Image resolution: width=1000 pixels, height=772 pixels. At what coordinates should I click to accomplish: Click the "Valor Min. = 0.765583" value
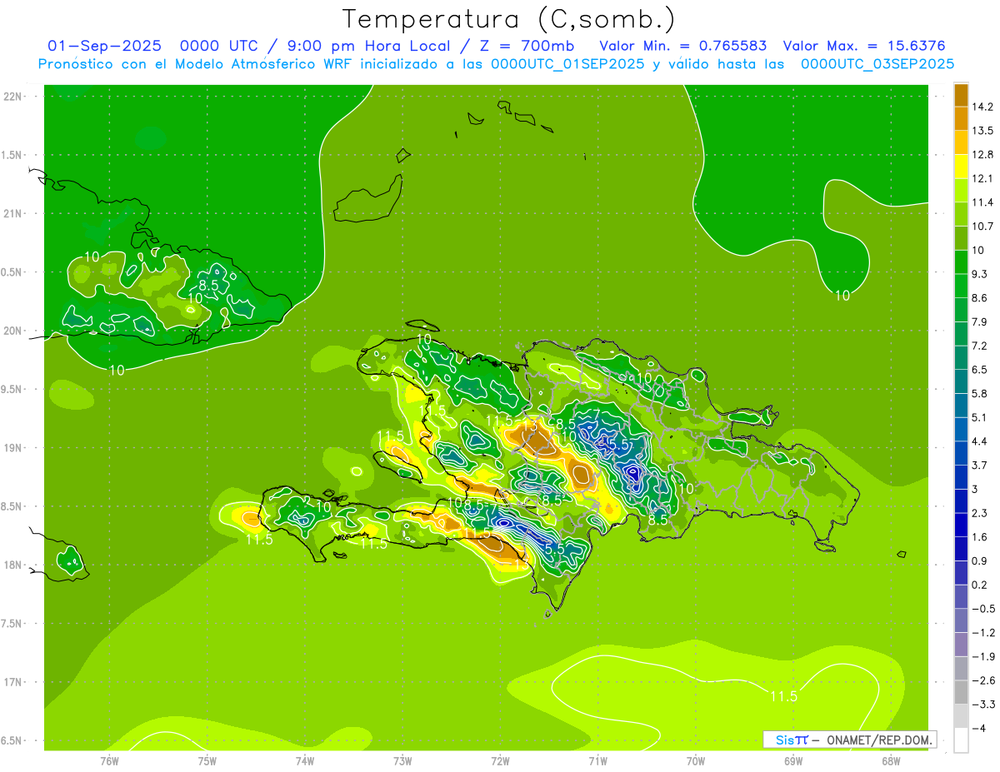[x=683, y=46]
